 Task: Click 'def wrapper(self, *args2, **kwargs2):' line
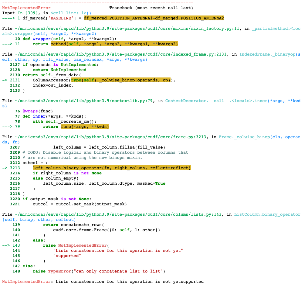[x=69, y=39]
